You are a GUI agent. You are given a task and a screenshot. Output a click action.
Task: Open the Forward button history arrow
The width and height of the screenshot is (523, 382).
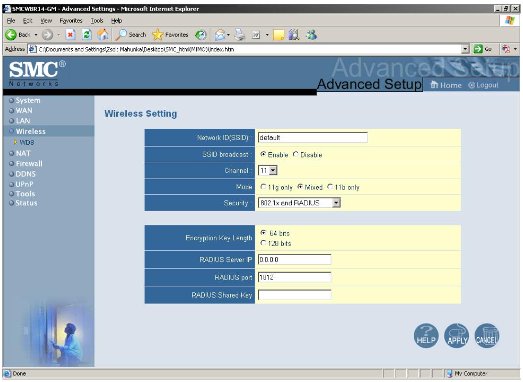point(59,34)
